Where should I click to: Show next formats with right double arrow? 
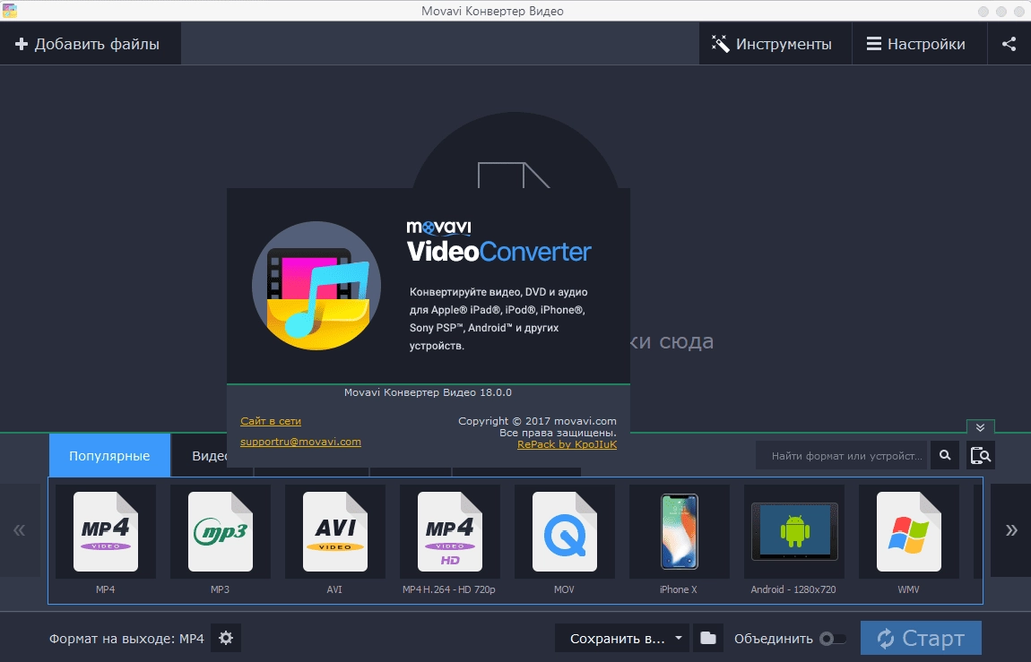(x=1010, y=530)
